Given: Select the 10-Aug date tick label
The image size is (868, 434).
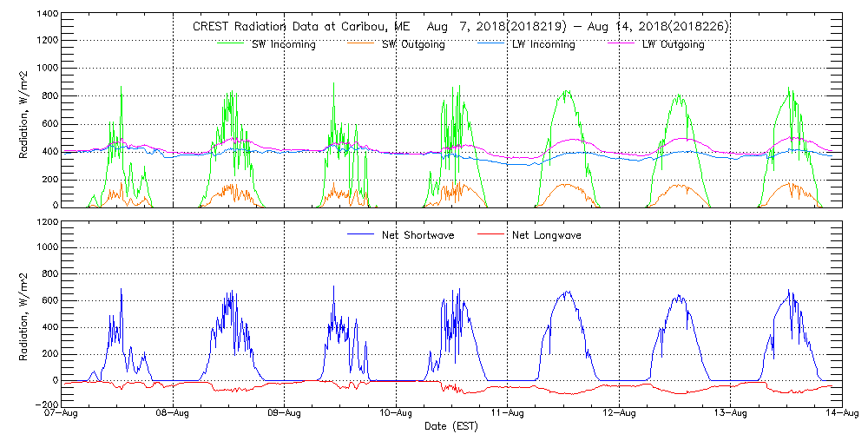Looking at the screenshot, I should coord(397,414).
